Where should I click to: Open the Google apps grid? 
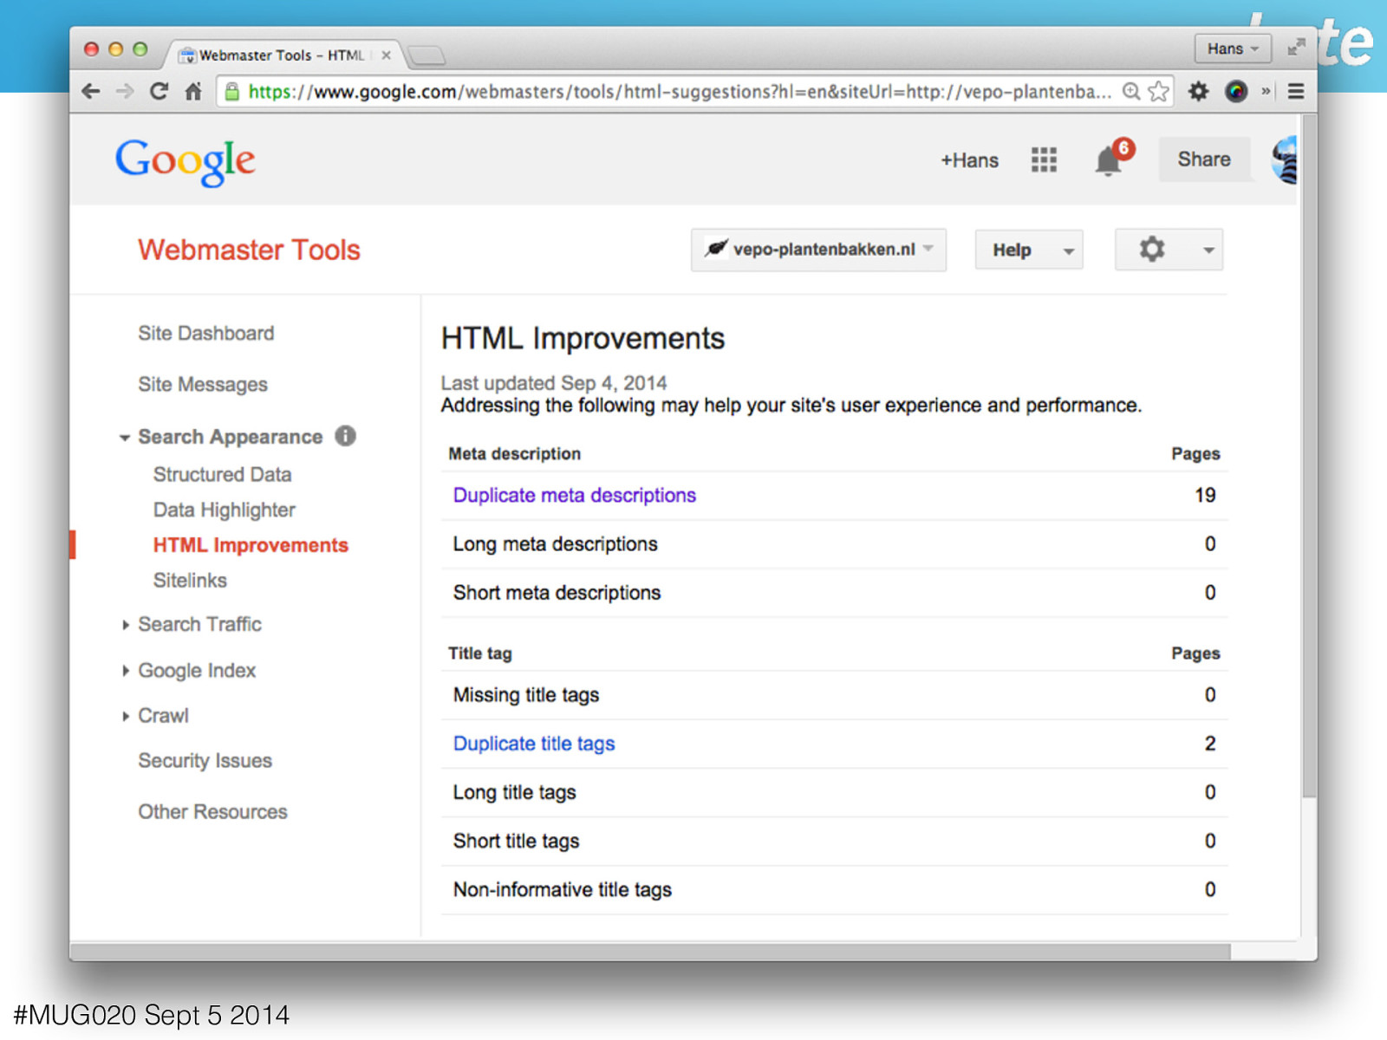pyautogui.click(x=1044, y=159)
